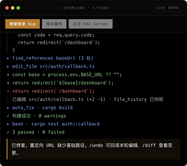The height and width of the screenshot is (166, 187).
Task: Click the edit_file src/auth/callback.ts line
Action: coord(53,66)
